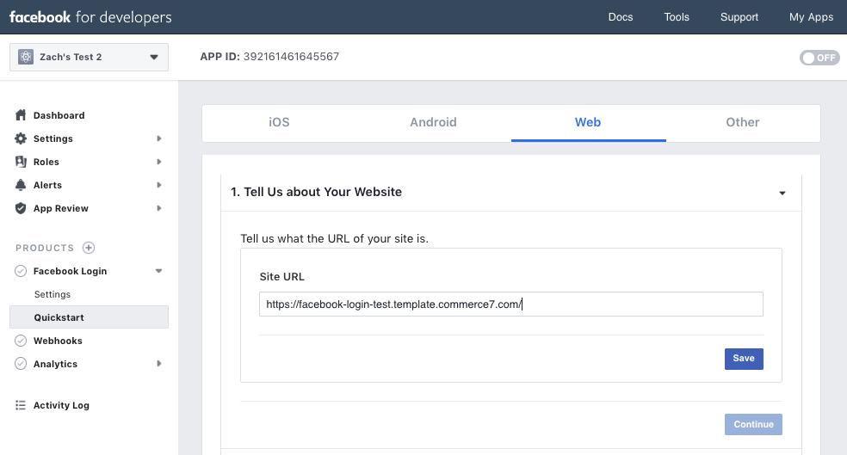This screenshot has width=847, height=455.
Task: Open the Docs link in header
Action: (x=621, y=17)
